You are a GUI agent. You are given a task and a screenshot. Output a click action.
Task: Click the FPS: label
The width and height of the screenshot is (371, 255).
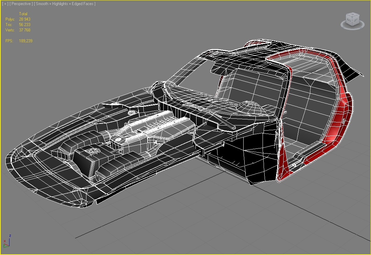(x=9, y=41)
